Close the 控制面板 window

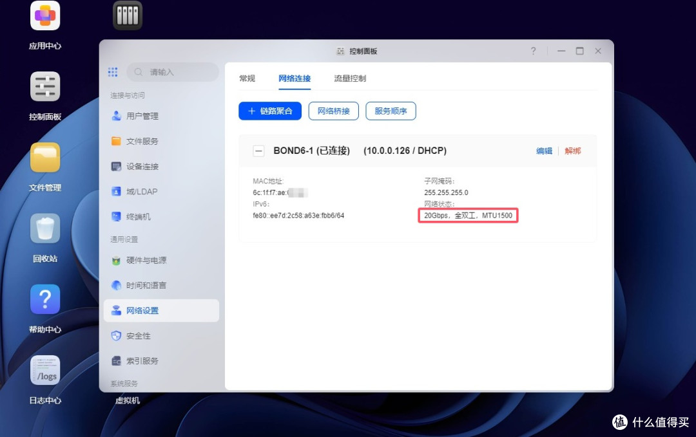coord(598,51)
